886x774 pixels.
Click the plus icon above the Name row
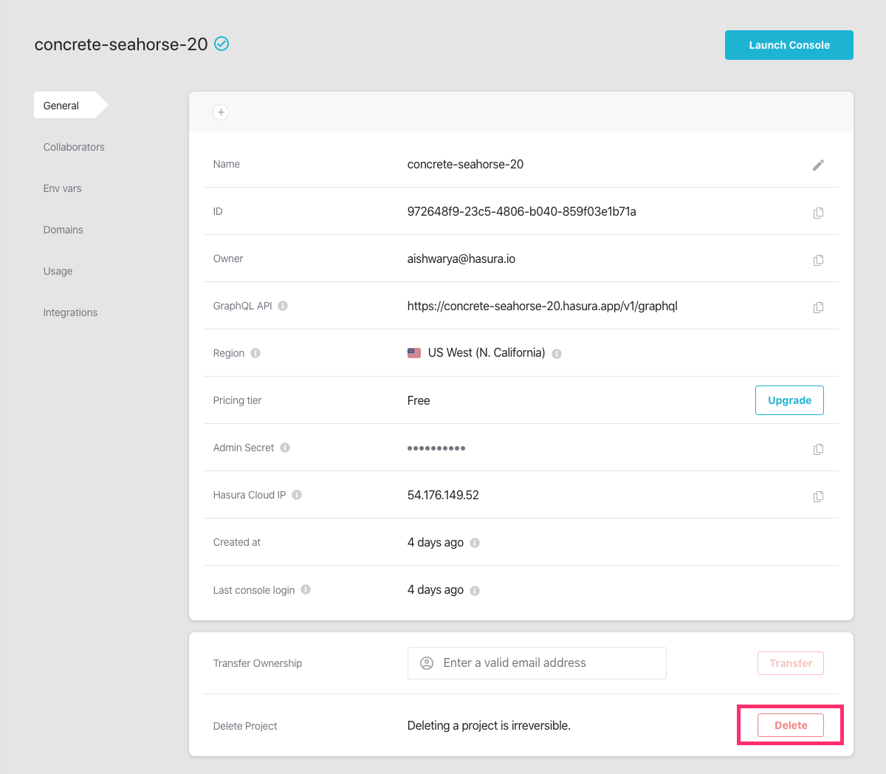coord(221,112)
